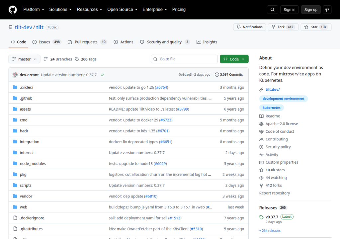Click the stars icon beside 10.0k stars
340x239 pixels.
coord(261,170)
